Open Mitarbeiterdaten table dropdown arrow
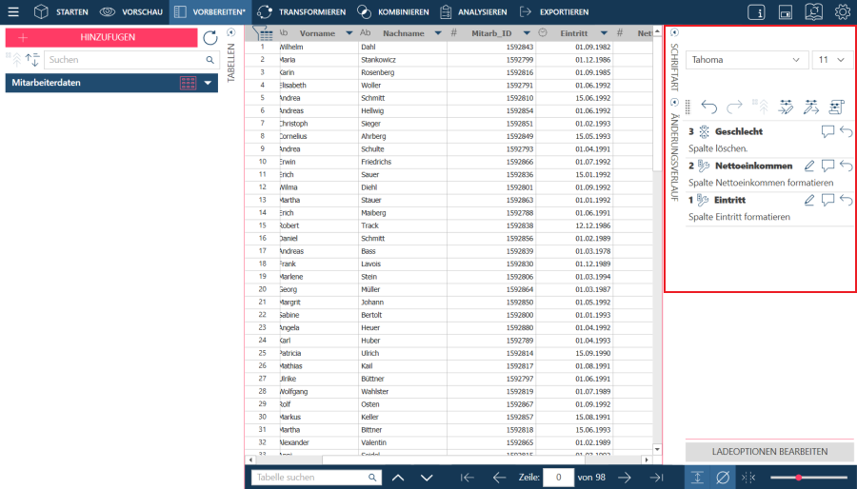The image size is (857, 489). pos(208,83)
